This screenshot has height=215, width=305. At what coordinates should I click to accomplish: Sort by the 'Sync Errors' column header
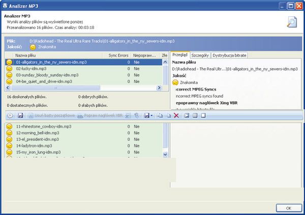point(119,55)
